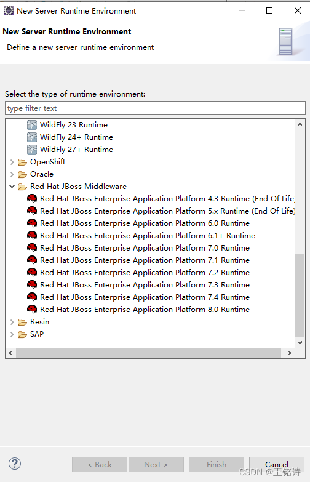Choose JBoss Enterprise Application Platform 7.0 Runtime
This screenshot has width=310, height=482.
pos(145,247)
